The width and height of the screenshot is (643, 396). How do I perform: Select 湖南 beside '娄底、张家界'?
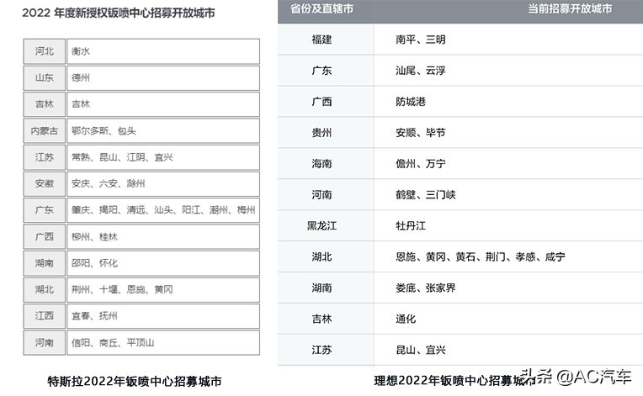pos(326,288)
